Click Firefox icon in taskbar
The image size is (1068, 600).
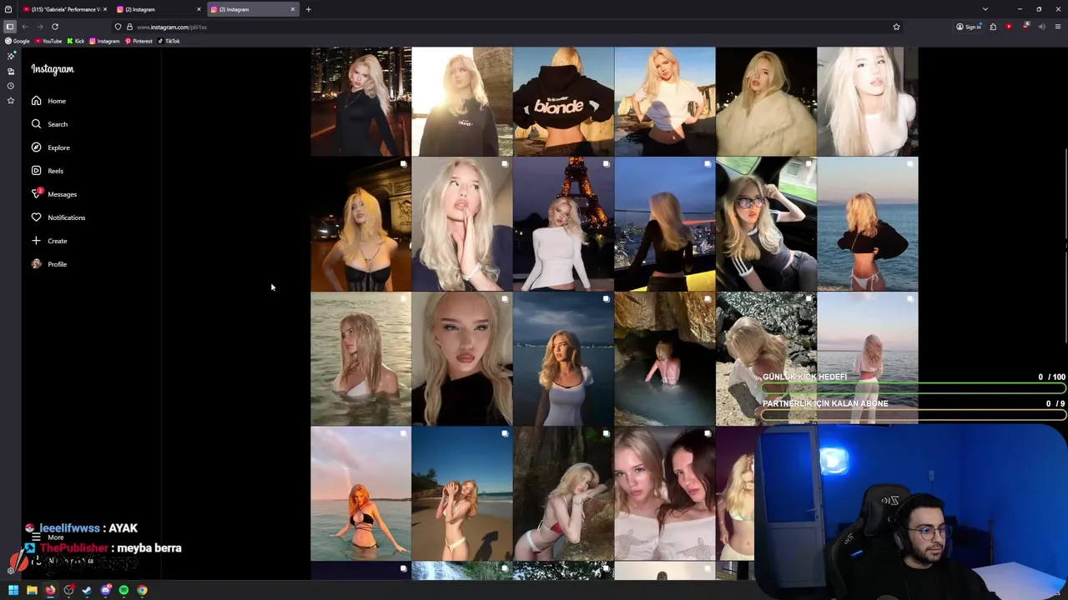pos(50,590)
